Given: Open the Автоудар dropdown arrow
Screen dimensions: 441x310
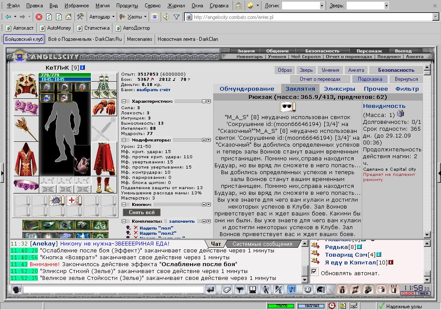Looking at the screenshot, I should (x=113, y=17).
